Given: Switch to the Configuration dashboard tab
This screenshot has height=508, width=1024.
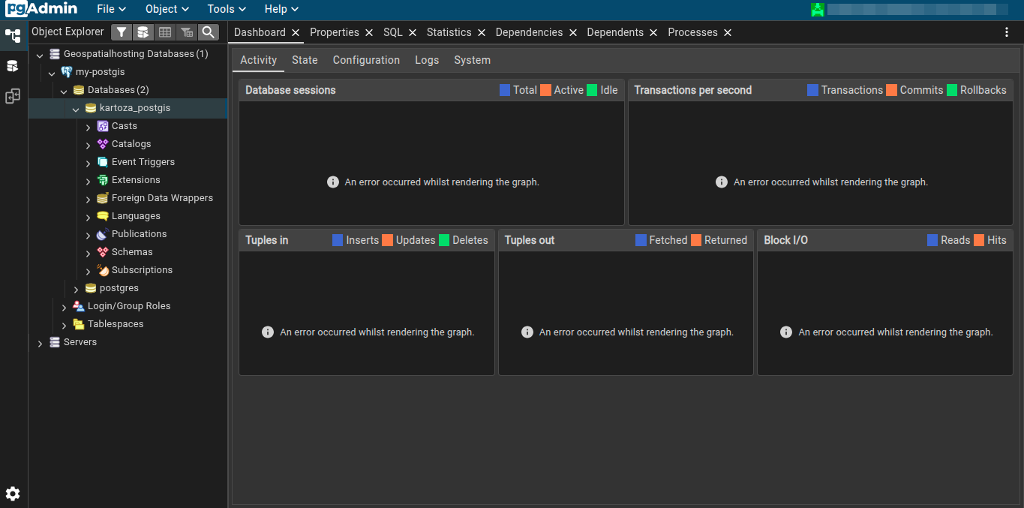Looking at the screenshot, I should coord(366,60).
